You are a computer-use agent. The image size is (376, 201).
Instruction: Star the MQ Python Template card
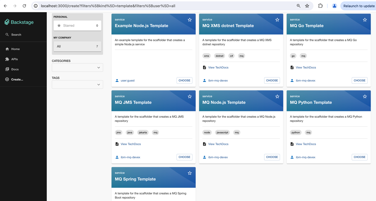365,96
